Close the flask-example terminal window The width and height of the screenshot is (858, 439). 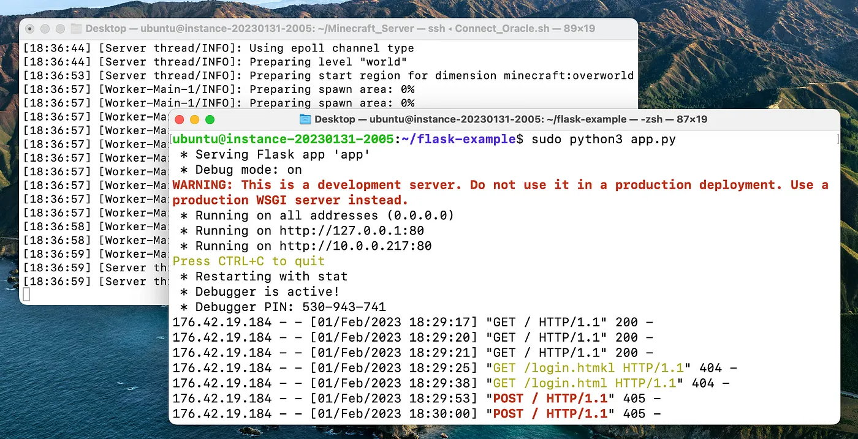tap(180, 119)
